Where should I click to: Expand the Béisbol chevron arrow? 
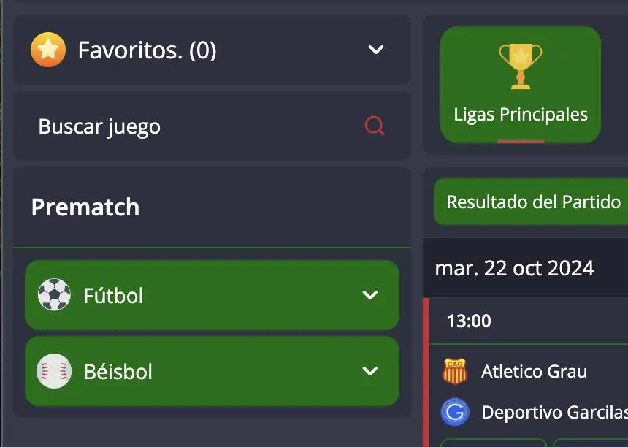370,371
